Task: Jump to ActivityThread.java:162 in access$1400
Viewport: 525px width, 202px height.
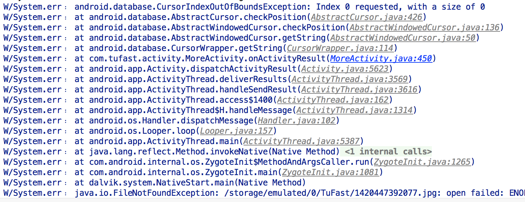Action: 333,100
